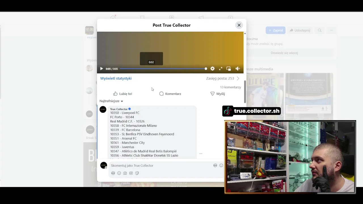Viewport: 363px width, 204px height.
Task: Select line "10339 - FC Barcelona"
Action: point(125,130)
